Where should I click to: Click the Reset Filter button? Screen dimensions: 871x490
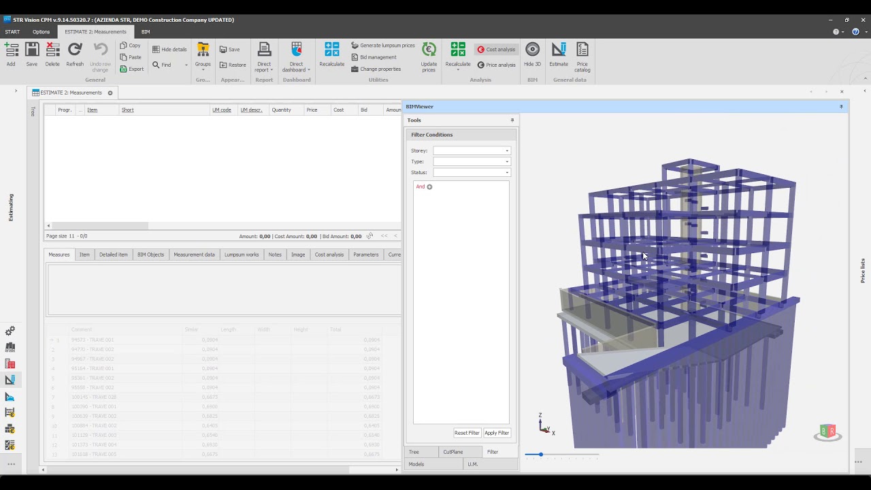click(467, 433)
